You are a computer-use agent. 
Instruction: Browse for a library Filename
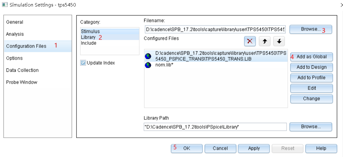[x=311, y=29]
